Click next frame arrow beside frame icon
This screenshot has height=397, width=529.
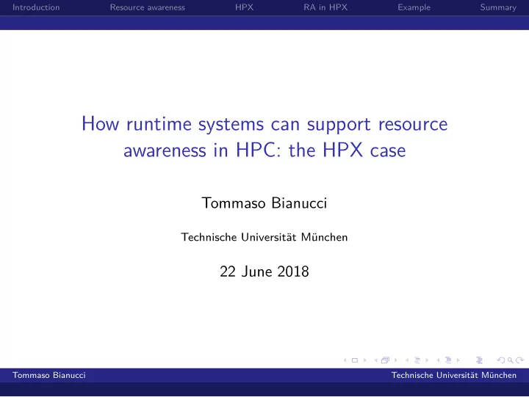(x=396, y=360)
